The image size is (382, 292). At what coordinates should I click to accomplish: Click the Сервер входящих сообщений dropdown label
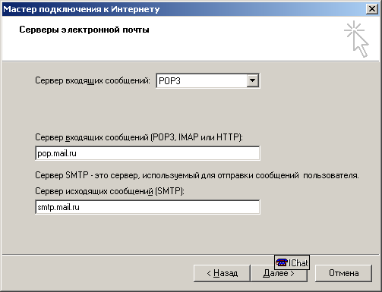(93, 80)
